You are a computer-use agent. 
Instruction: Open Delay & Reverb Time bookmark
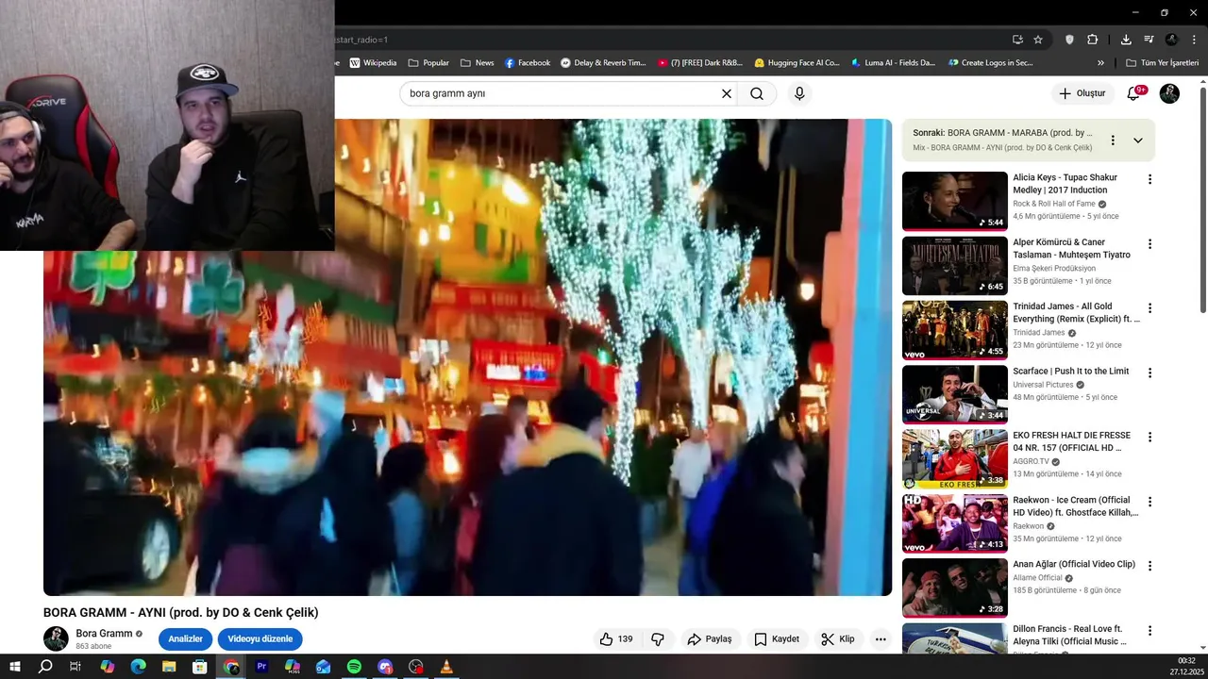point(603,63)
